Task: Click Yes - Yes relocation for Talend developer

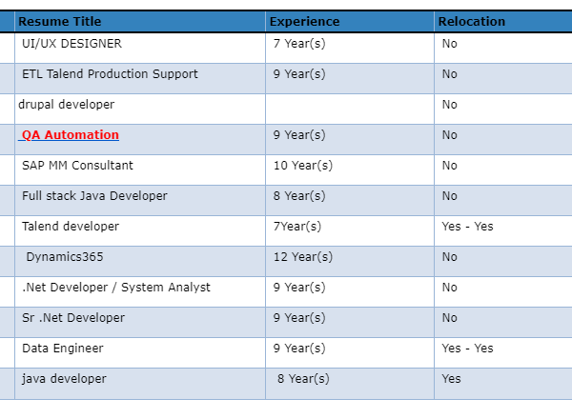Action: (x=467, y=227)
